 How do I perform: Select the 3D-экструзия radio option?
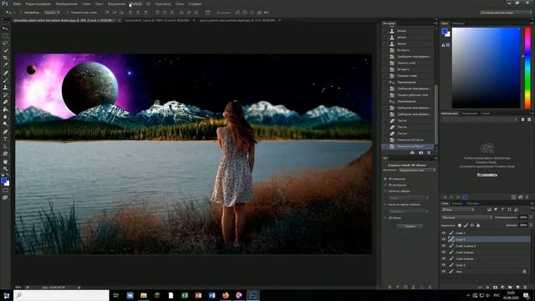[x=385, y=185]
